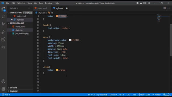172x97 pixels.
Task: Split the editor to the right
Action: click(x=164, y=8)
